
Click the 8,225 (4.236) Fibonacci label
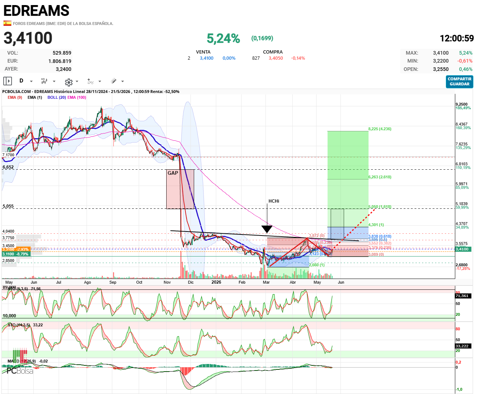(x=380, y=129)
